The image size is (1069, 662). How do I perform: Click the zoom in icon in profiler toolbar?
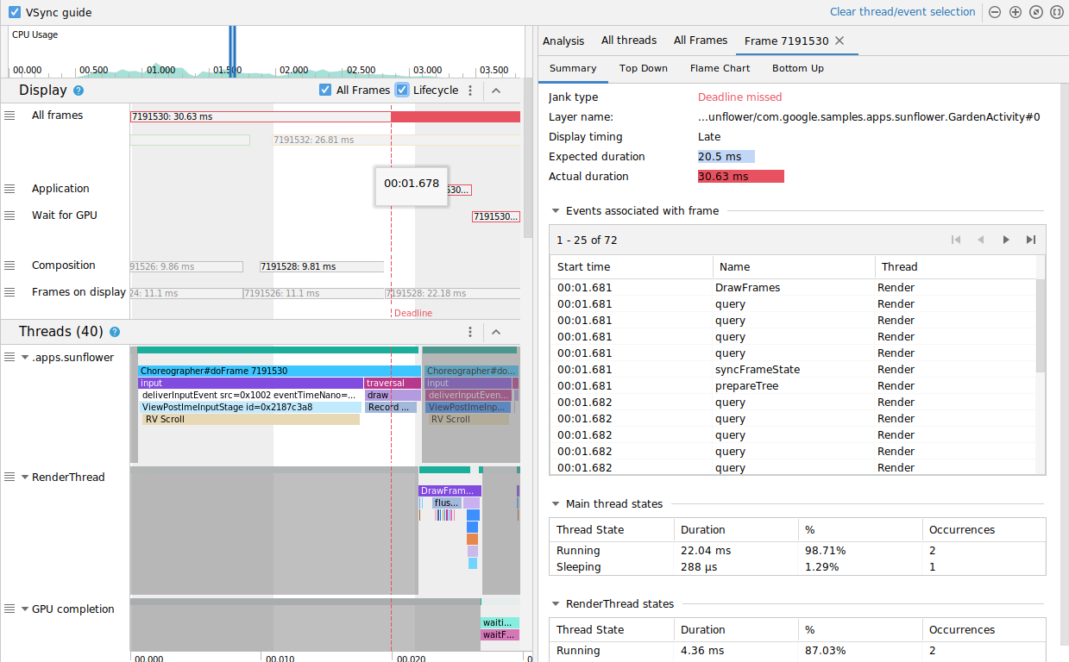[x=1016, y=12]
